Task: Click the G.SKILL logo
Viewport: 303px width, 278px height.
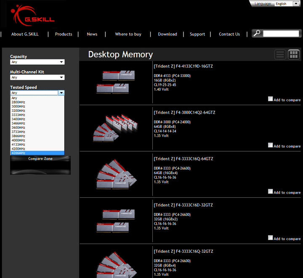Action: pyautogui.click(x=32, y=16)
